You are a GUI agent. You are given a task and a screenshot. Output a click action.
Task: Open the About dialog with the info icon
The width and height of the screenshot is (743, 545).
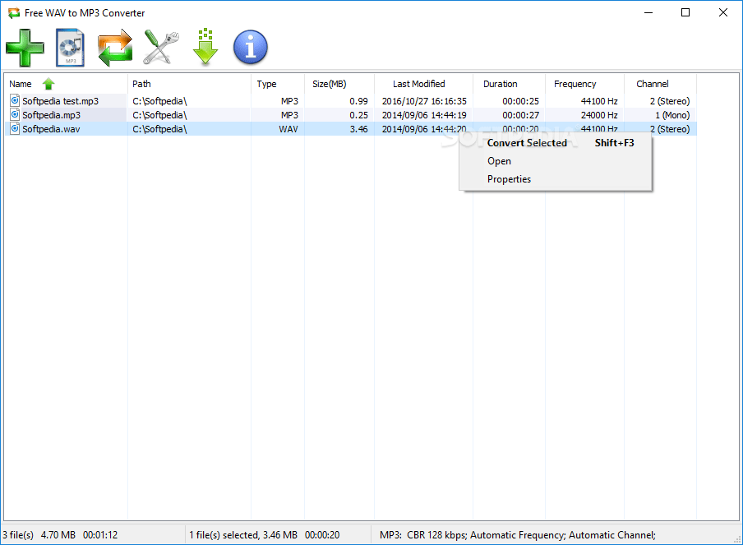(x=250, y=47)
